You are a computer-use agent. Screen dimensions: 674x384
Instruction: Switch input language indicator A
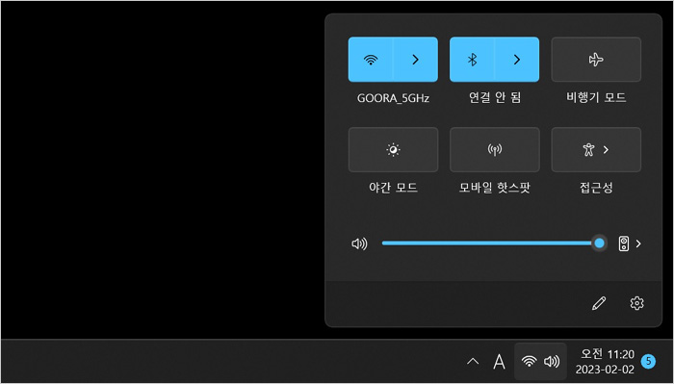[499, 362]
